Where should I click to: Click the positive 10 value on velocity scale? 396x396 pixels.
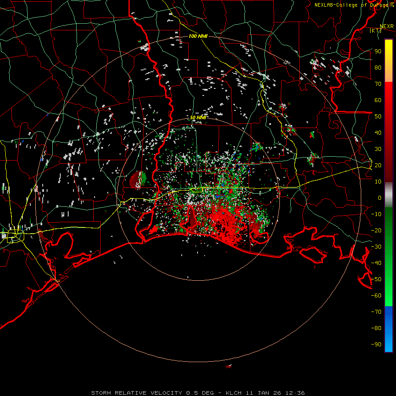pos(378,182)
